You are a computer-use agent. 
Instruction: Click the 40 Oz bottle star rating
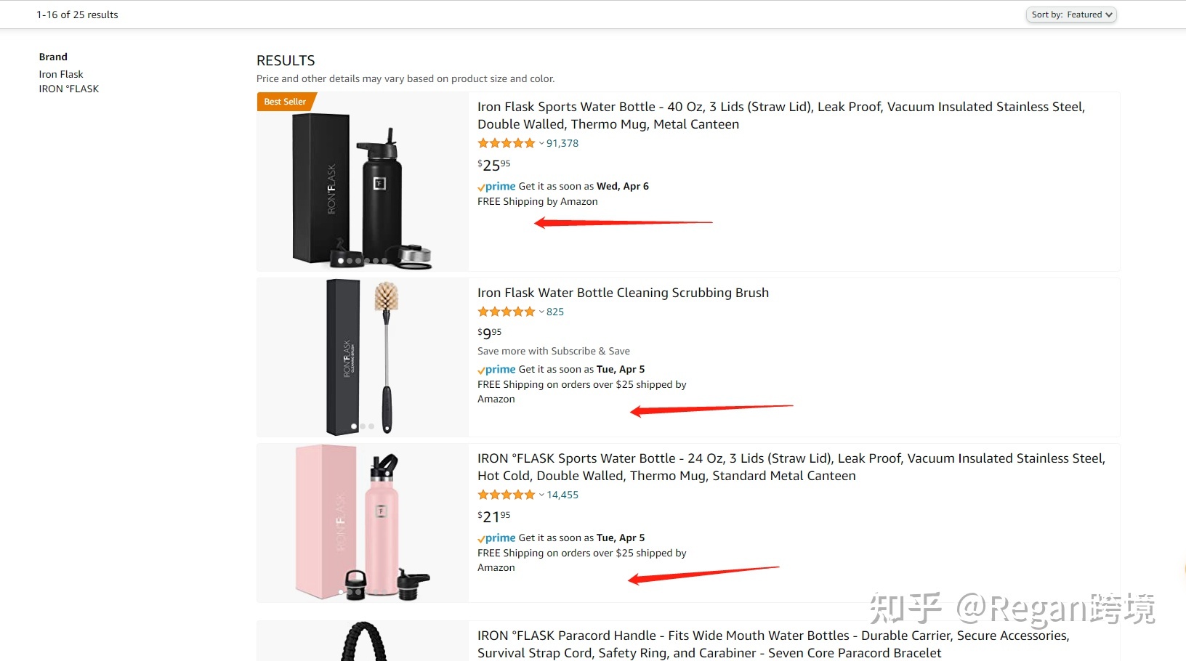(x=506, y=143)
